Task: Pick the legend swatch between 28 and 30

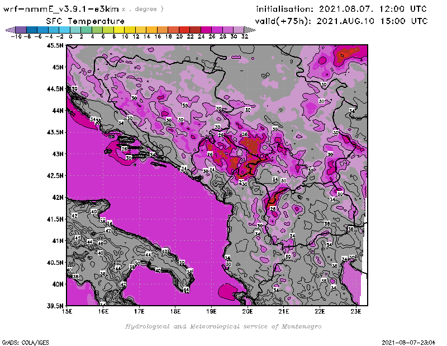Action: click(x=228, y=30)
